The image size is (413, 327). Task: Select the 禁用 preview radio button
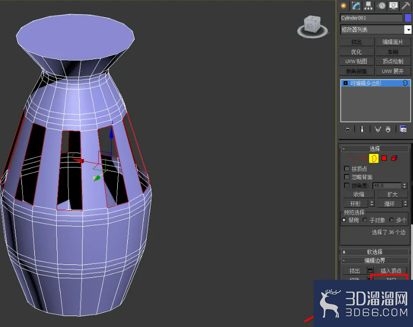(x=344, y=220)
